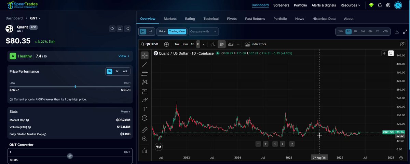Open the emoji sticker tool

coord(145,118)
